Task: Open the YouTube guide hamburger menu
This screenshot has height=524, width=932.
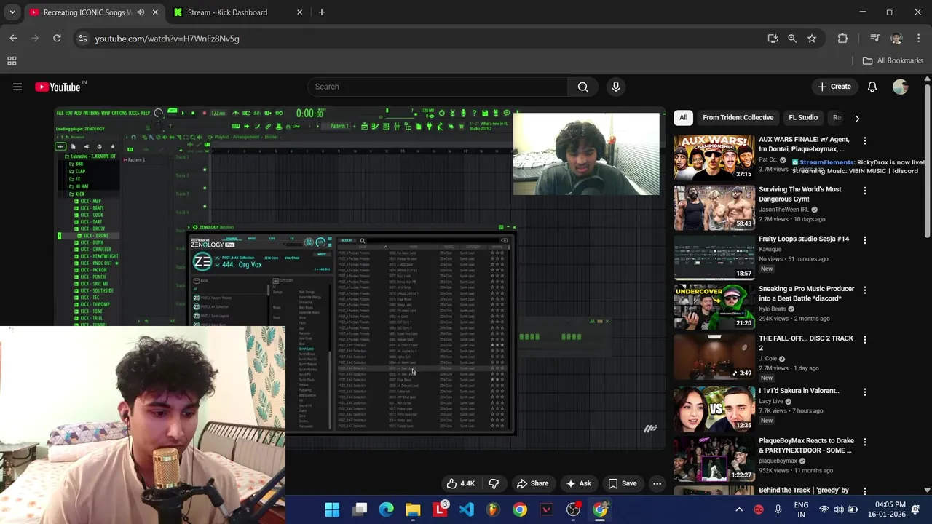Action: [x=17, y=87]
